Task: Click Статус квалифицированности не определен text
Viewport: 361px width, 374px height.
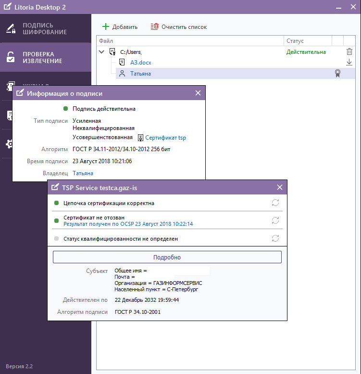Action: point(121,239)
